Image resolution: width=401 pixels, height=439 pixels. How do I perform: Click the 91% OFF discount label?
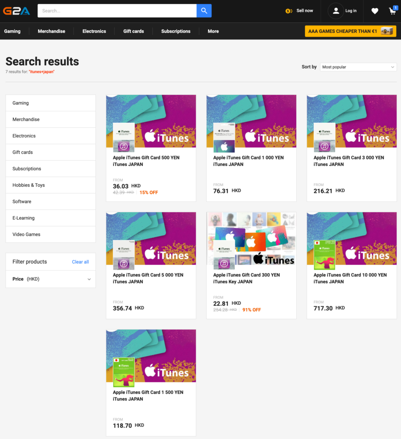[252, 310]
